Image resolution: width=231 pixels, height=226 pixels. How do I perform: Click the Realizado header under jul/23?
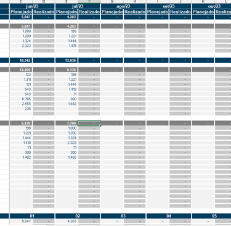point(89,12)
